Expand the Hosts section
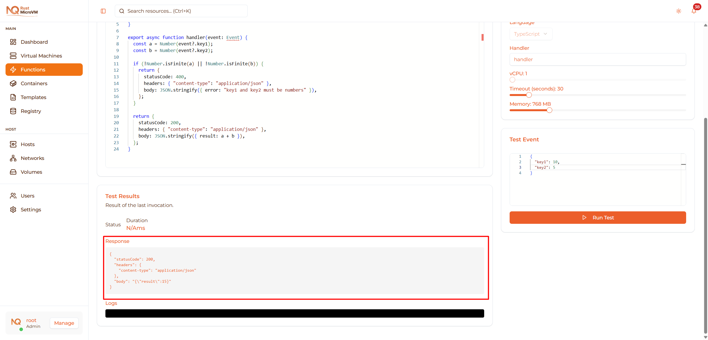This screenshot has width=708, height=340. 28,144
